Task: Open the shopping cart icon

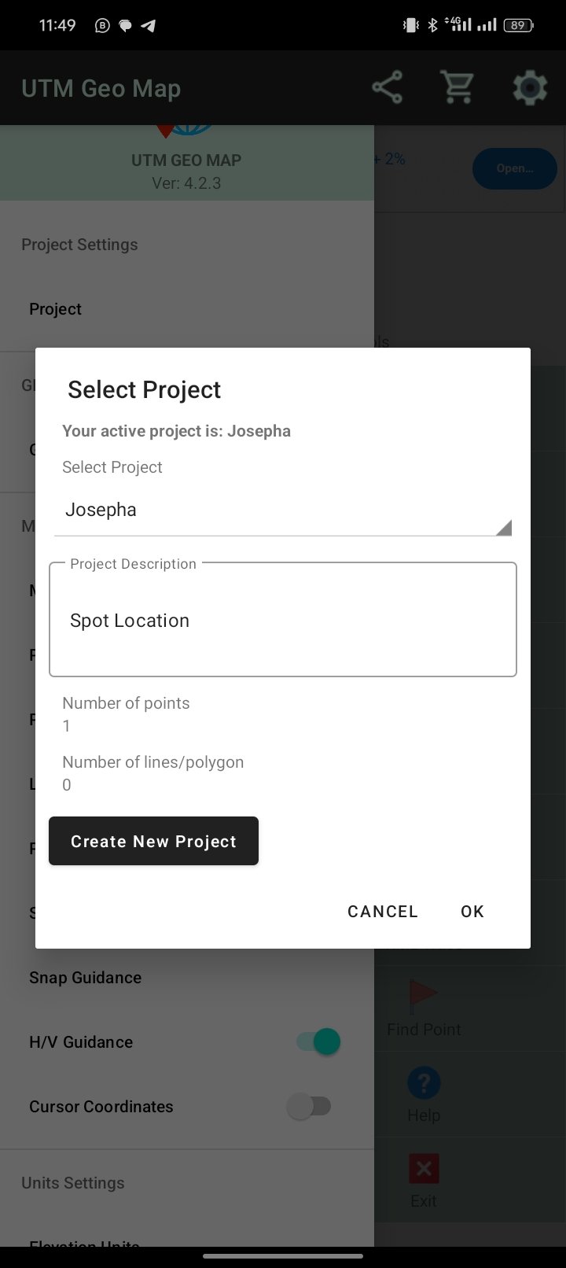Action: (x=458, y=87)
